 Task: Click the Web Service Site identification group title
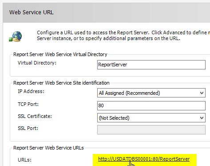61,83
